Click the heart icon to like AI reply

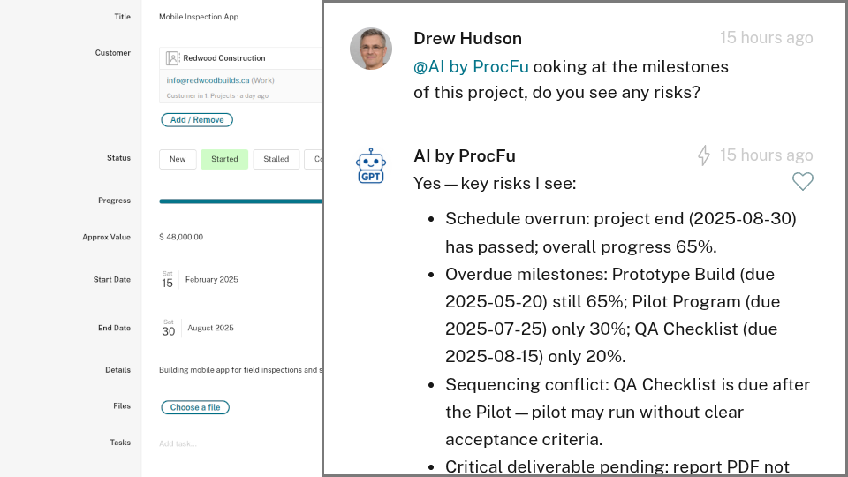pyautogui.click(x=802, y=182)
